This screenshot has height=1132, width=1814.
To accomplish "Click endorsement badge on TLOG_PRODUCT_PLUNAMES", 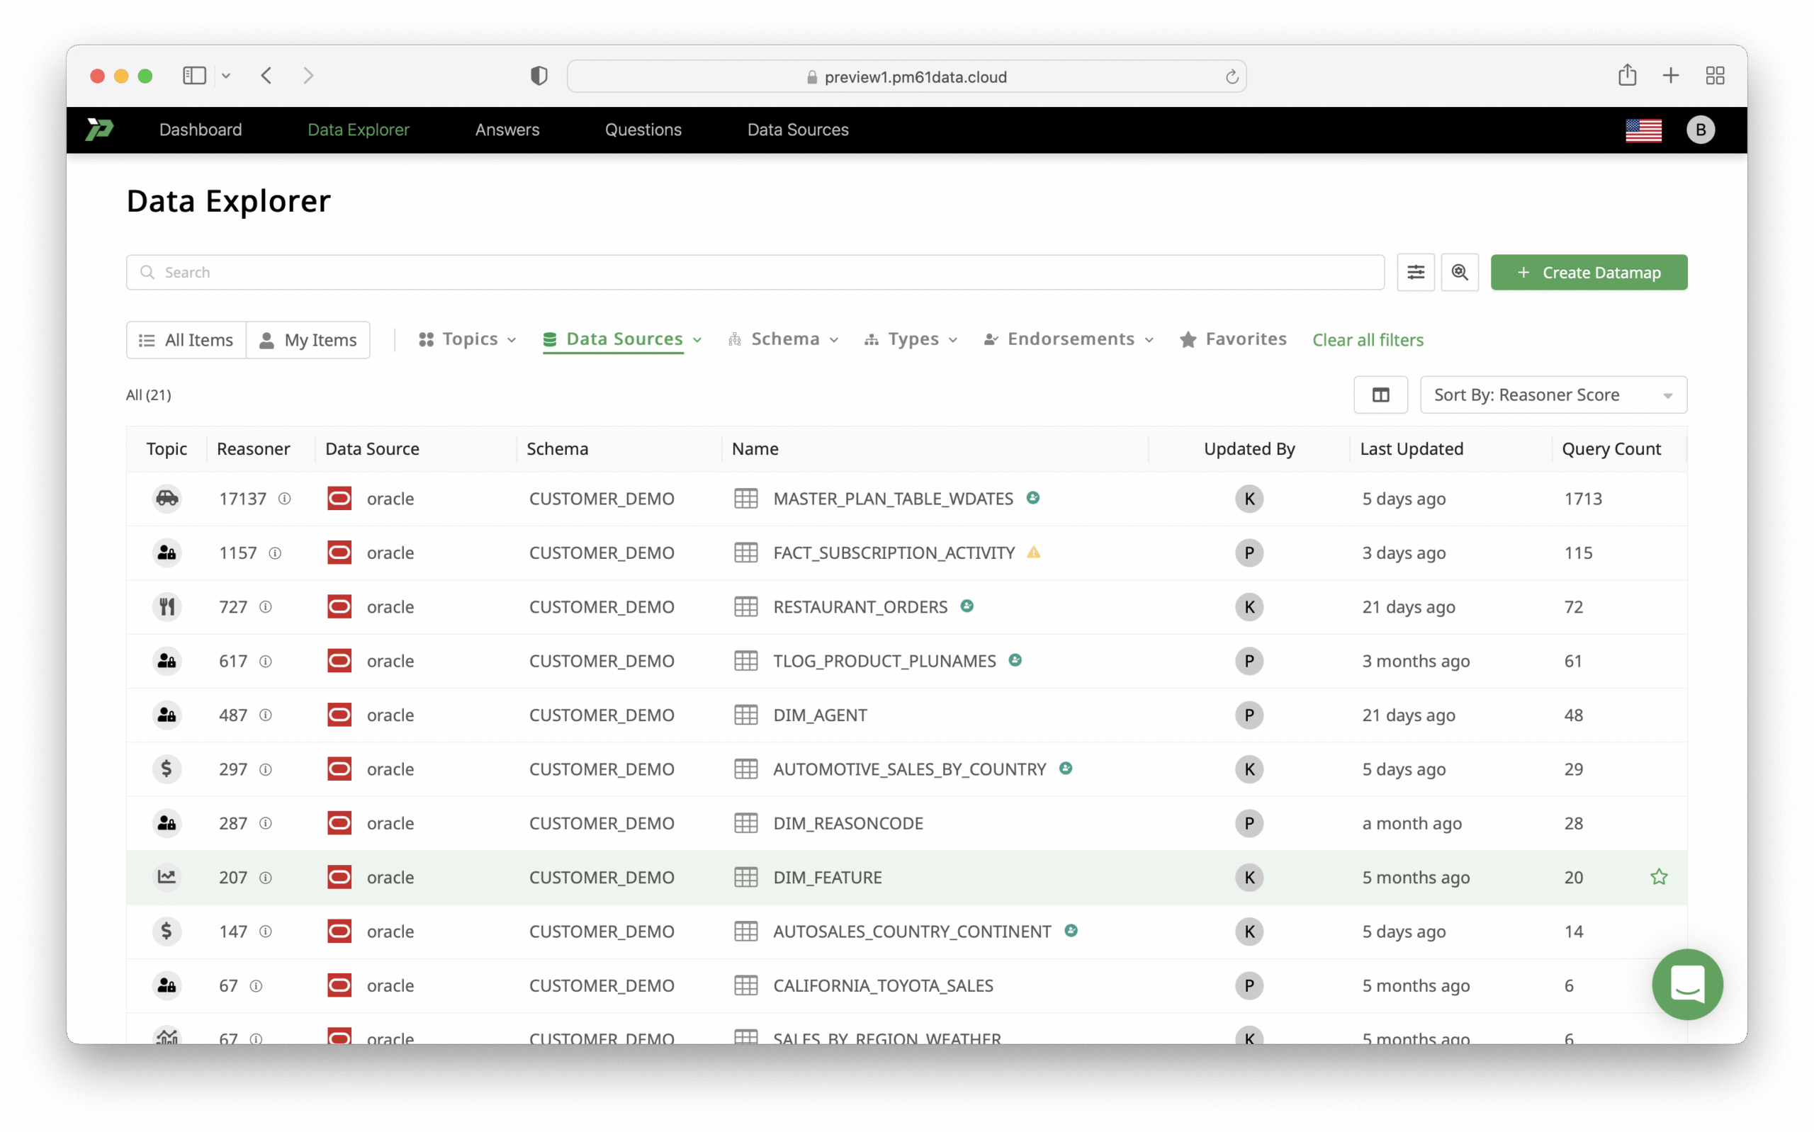I will [1015, 660].
